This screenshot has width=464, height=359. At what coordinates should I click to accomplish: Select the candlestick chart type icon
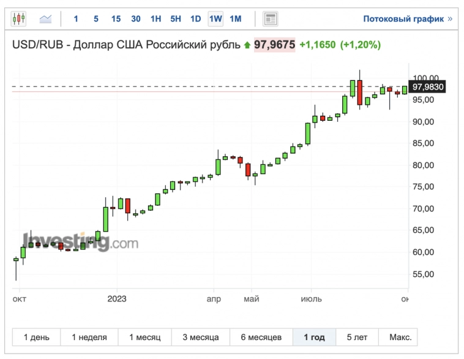[19, 18]
